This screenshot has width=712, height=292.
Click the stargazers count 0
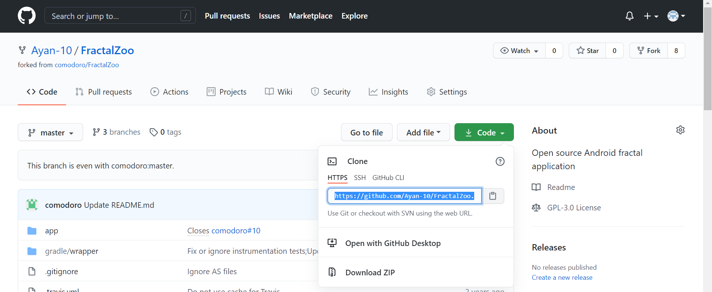click(614, 50)
